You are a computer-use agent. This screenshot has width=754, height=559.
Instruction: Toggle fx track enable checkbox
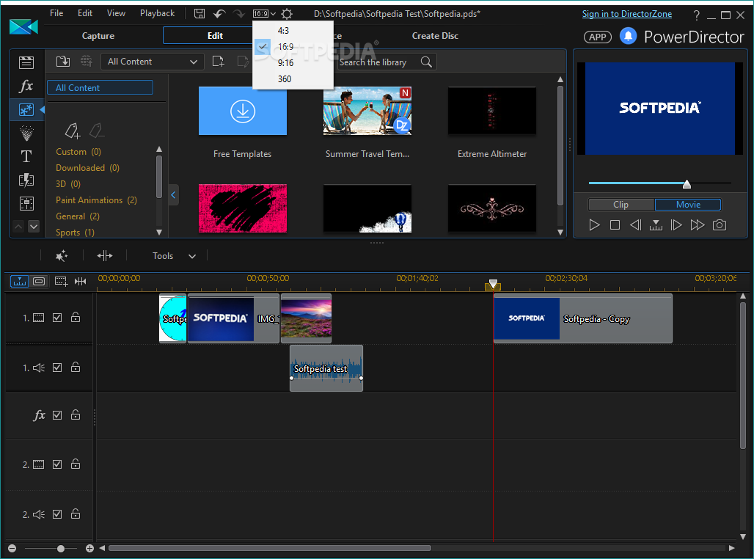click(57, 414)
